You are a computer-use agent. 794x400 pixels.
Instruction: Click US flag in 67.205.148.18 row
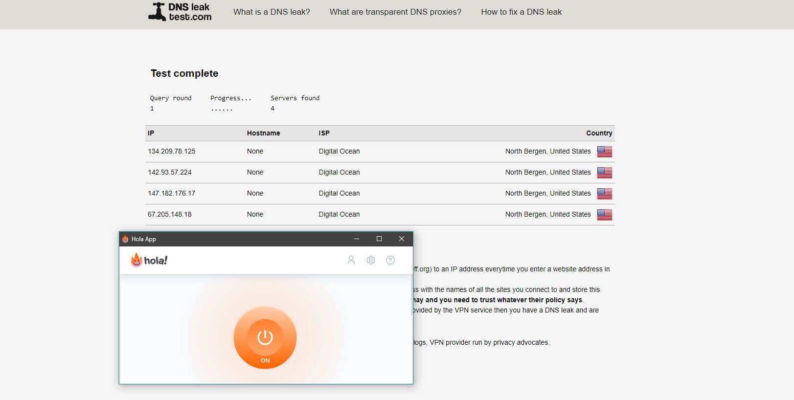pyautogui.click(x=605, y=215)
